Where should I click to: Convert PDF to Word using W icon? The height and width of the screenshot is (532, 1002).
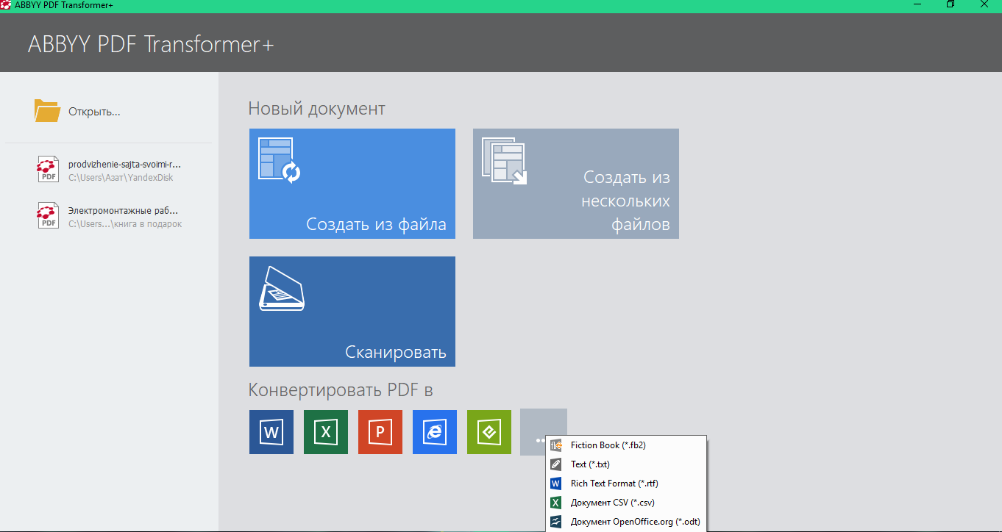pos(271,432)
